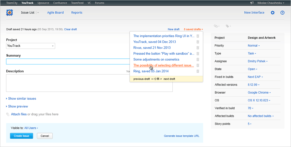This screenshot has width=291, height=147.
Task: Click the YouTrack logo icon
Action: [x=10, y=13]
